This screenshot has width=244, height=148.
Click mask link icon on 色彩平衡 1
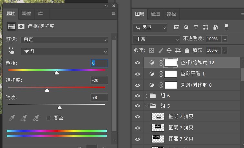coord(161,74)
